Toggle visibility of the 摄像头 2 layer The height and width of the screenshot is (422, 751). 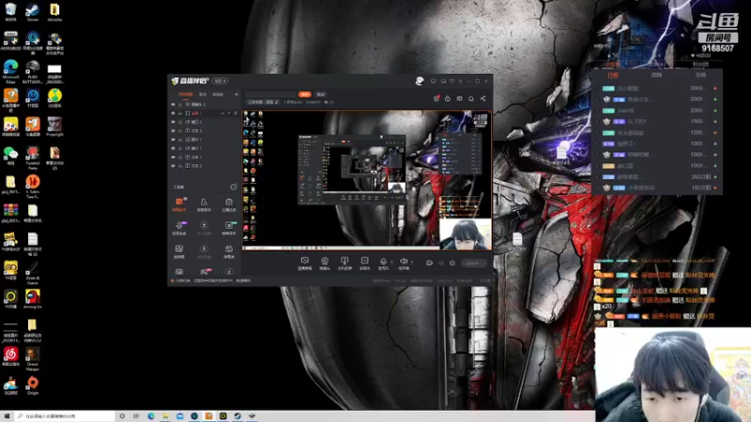tap(173, 104)
